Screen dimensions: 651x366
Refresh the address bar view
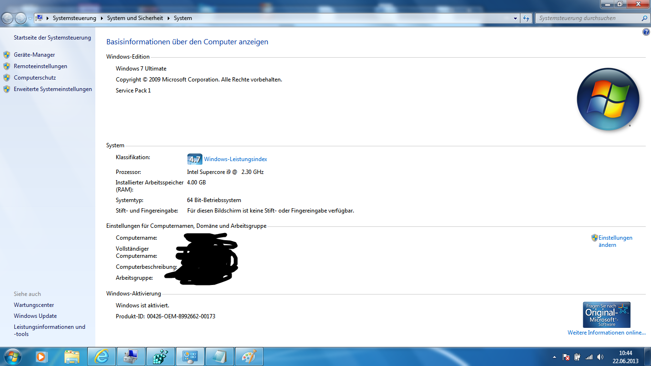(526, 18)
